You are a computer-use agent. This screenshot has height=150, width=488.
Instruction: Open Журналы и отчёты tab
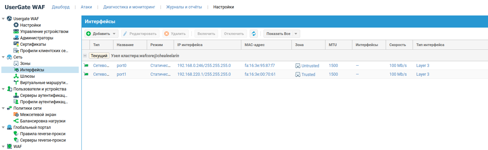click(184, 7)
